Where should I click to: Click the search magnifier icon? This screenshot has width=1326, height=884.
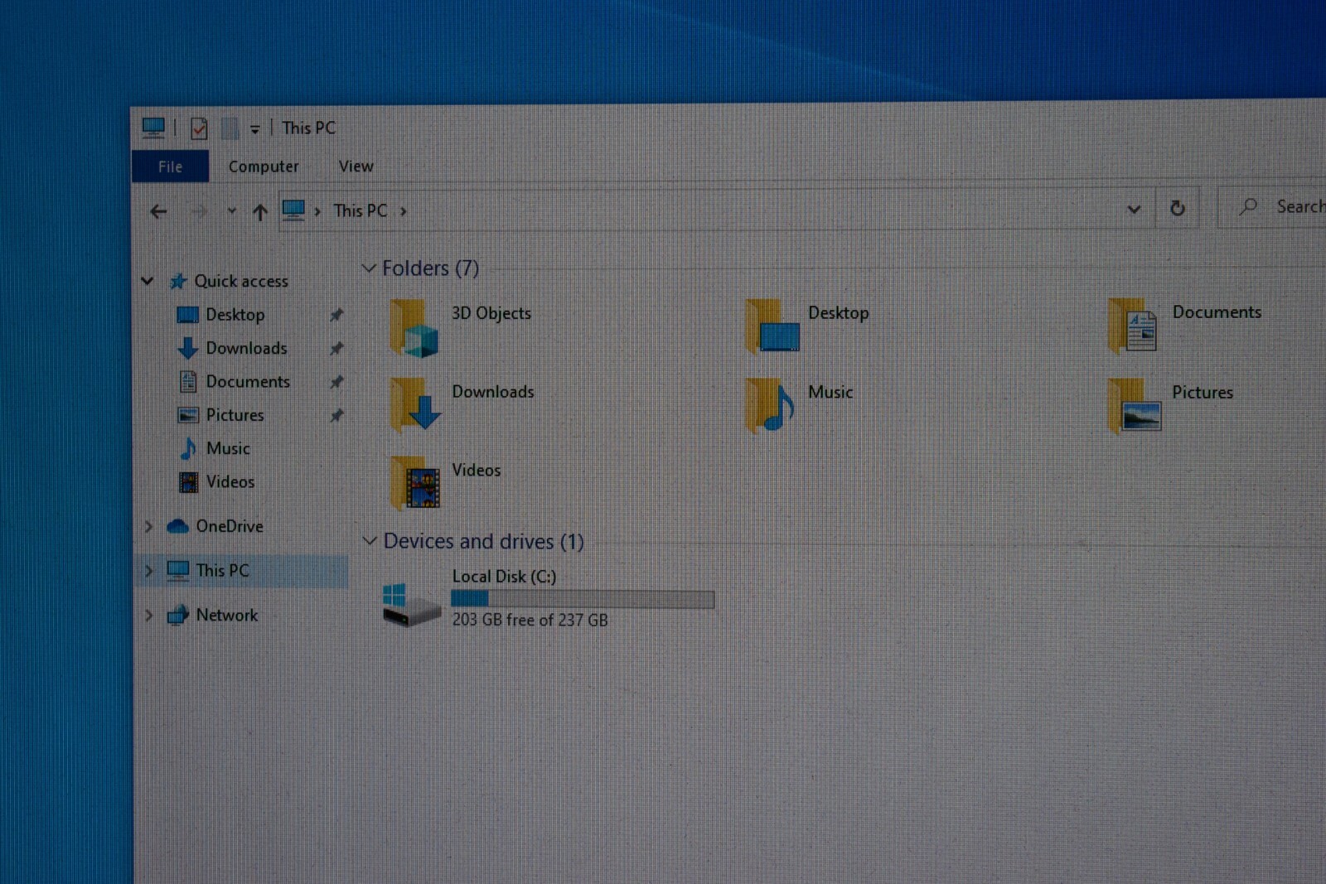point(1248,207)
